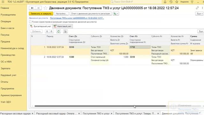Open Кадровый учет section
The height and width of the screenshot is (115, 204).
click(9, 75)
